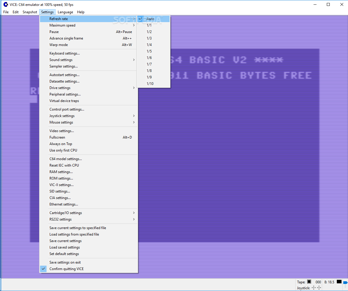
Task: Open Autostart settings dialog
Action: pos(89,75)
